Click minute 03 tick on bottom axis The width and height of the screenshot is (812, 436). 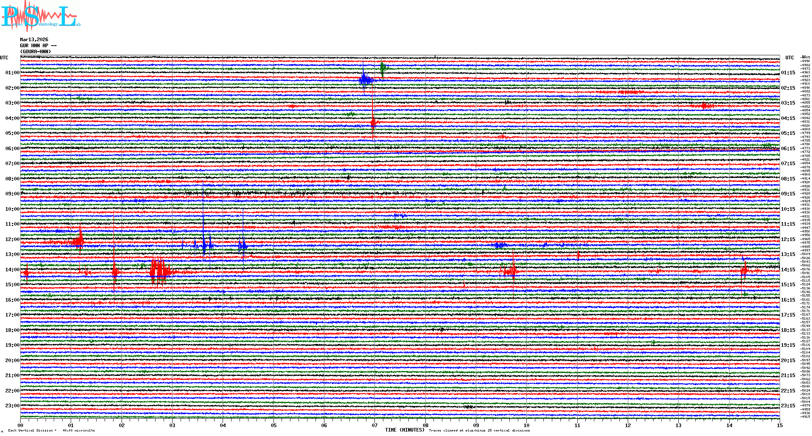(172, 426)
